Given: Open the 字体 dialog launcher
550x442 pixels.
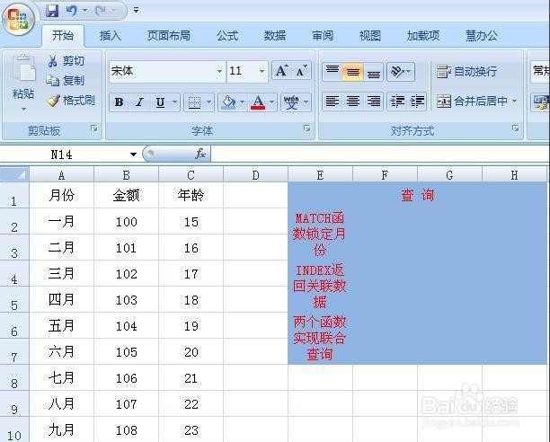Looking at the screenshot, I should 307,128.
